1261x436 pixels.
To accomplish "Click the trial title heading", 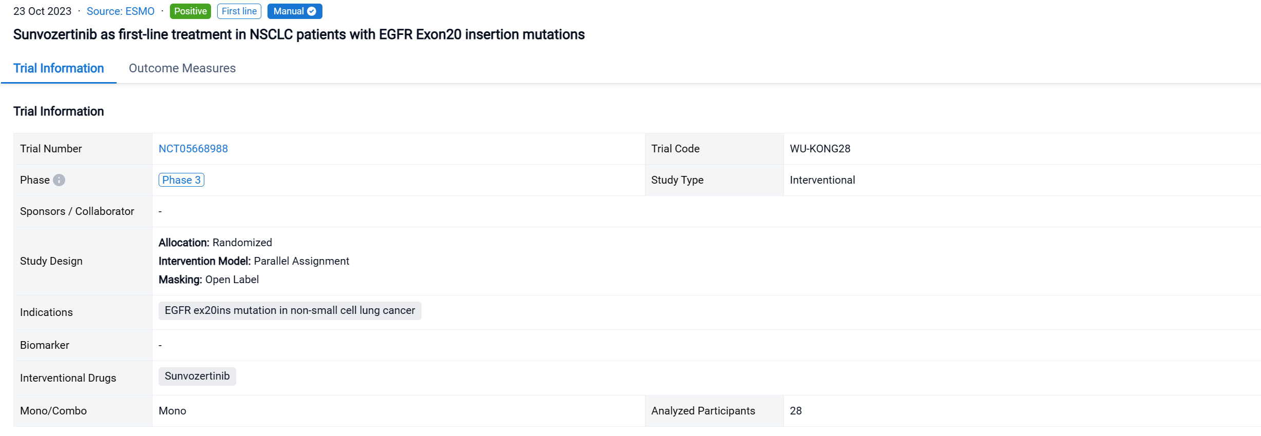I will (299, 34).
